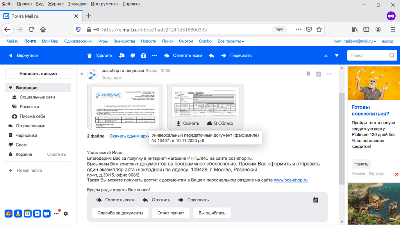Open the Mail.ru Calendar icon in bottom bar
This screenshot has width=400, height=225.
(27, 213)
